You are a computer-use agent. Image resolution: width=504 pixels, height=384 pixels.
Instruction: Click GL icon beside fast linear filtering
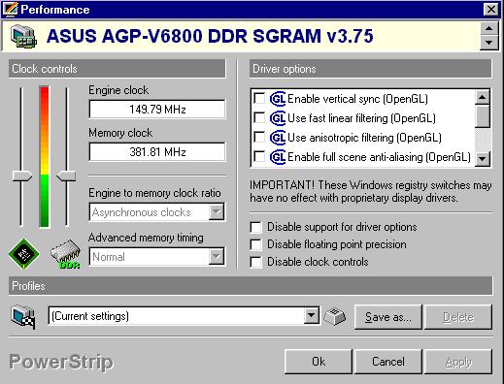pyautogui.click(x=278, y=118)
